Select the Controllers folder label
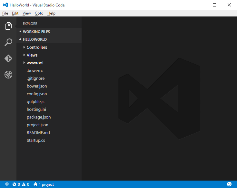Viewport: 237px width, 188px height. (x=37, y=47)
